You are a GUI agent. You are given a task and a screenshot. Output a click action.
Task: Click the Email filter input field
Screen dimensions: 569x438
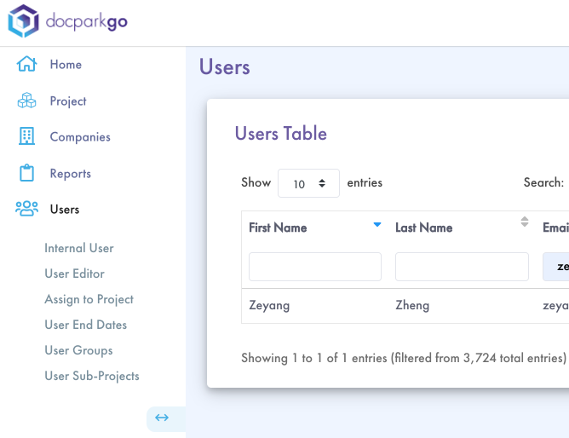click(x=555, y=267)
